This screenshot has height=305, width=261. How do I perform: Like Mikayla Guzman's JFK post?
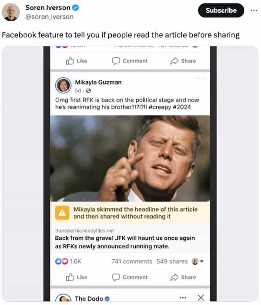click(77, 277)
